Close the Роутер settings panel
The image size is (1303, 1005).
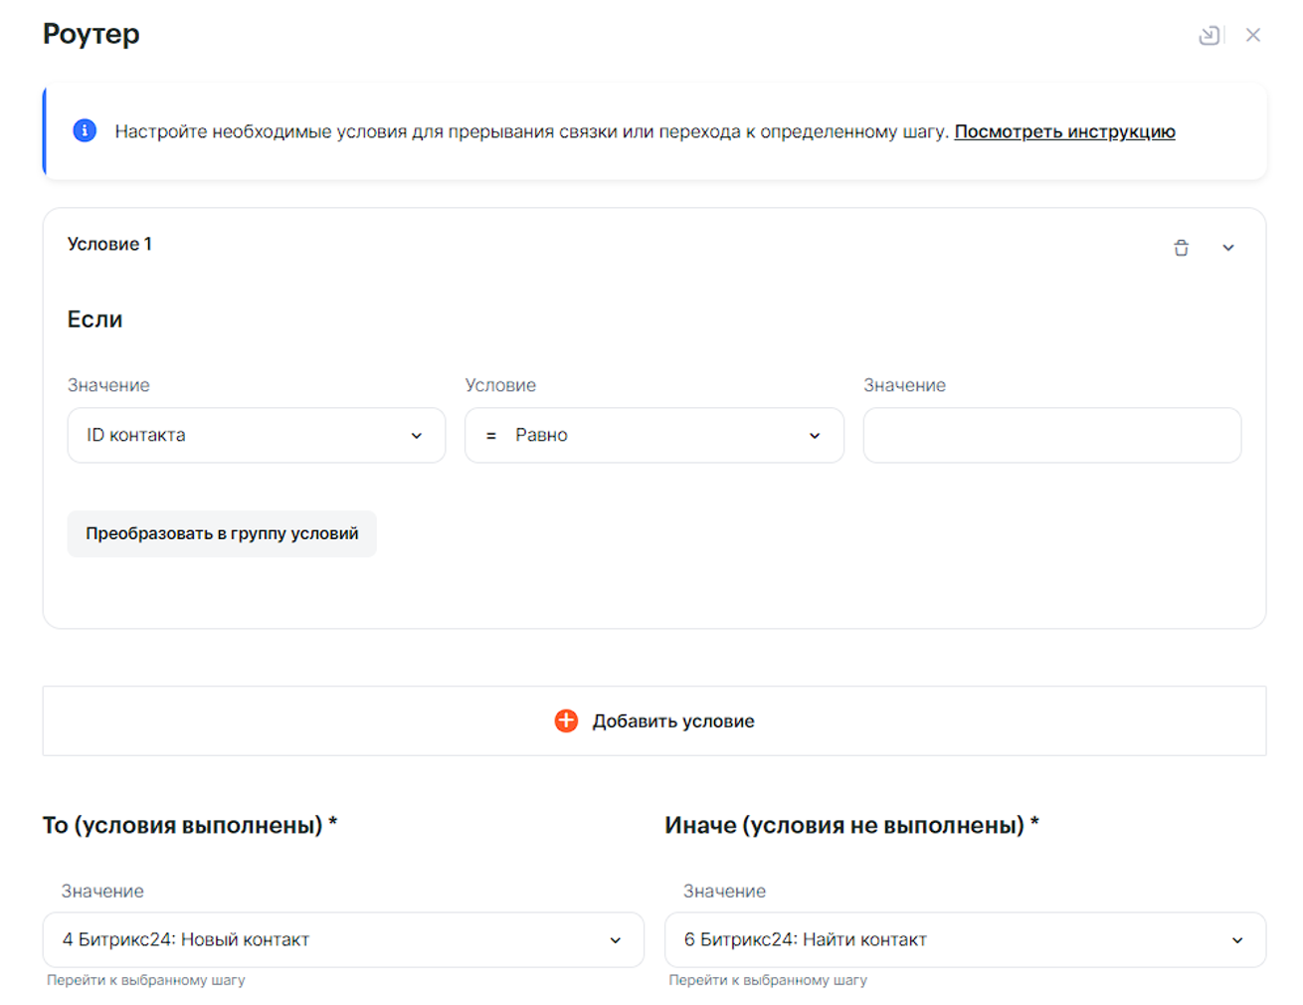click(x=1253, y=36)
